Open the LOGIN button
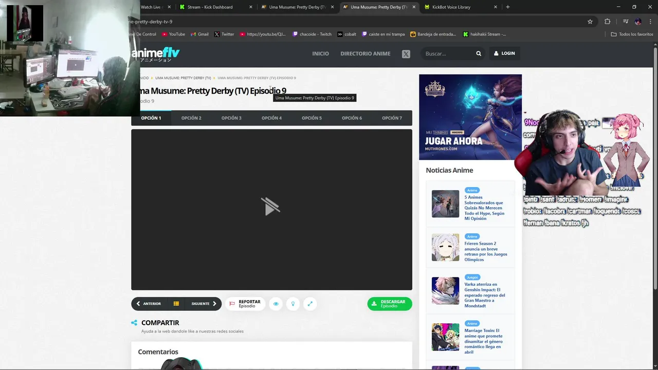 point(504,53)
